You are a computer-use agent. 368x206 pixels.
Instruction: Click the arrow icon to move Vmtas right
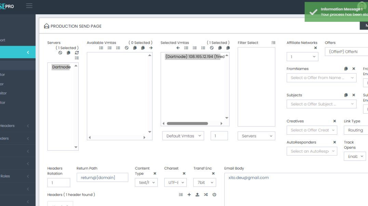point(151,48)
